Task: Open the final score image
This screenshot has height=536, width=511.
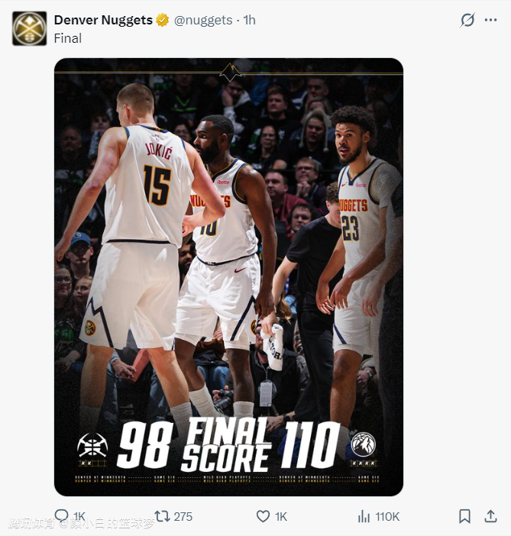Action: pos(228,277)
